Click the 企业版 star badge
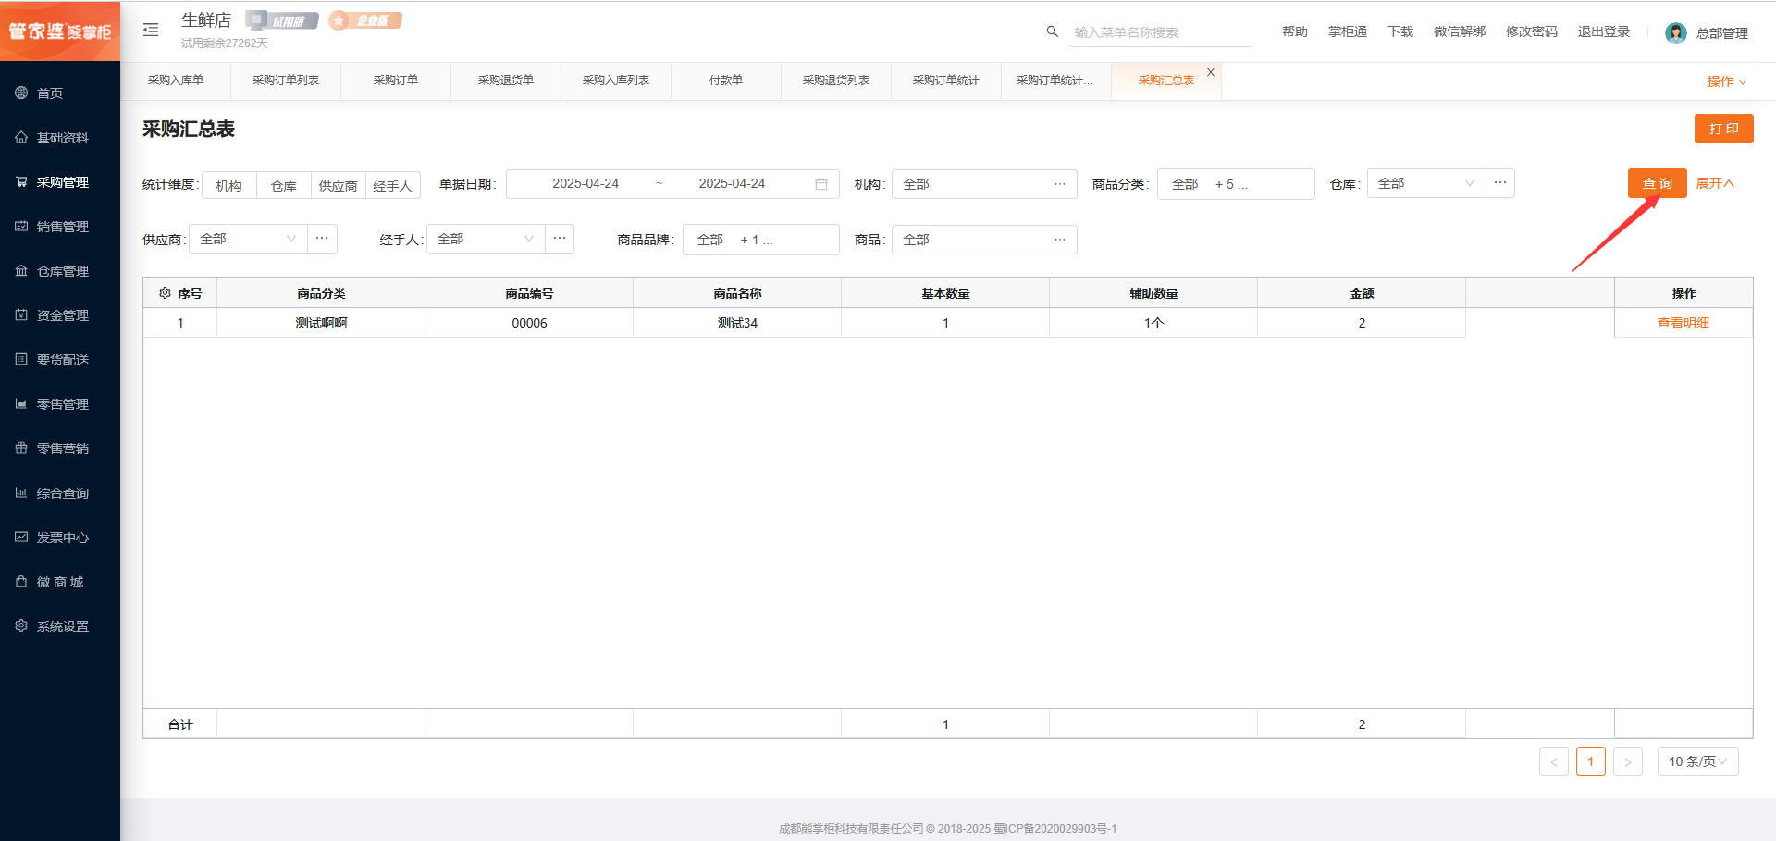Viewport: 1776px width, 841px height. coord(365,20)
